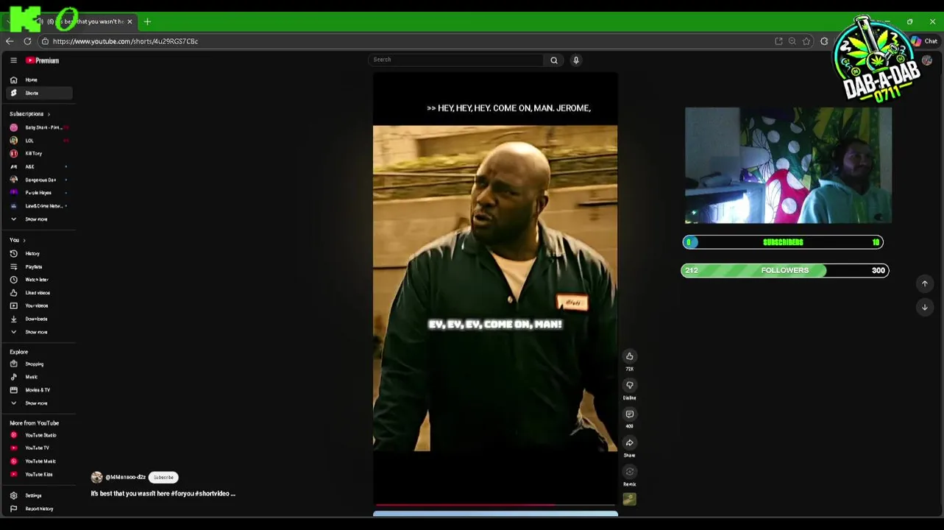Go to previous Short with up arrow

pyautogui.click(x=925, y=283)
